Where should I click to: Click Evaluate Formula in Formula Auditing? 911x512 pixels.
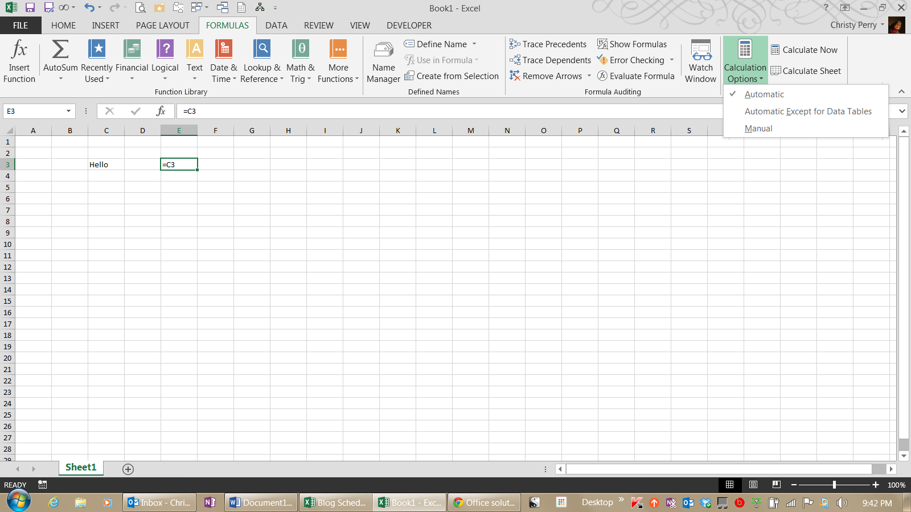tap(635, 76)
